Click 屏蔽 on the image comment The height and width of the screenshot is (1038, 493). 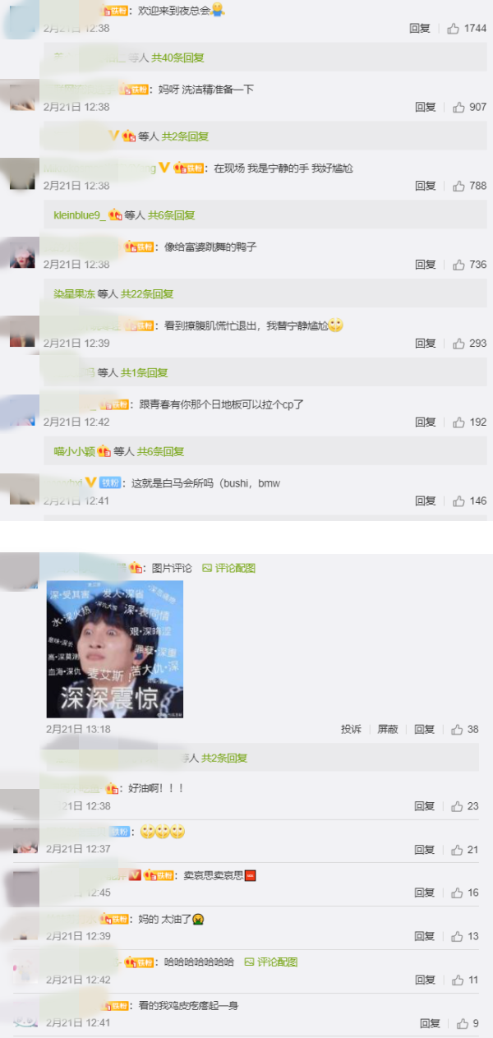click(388, 729)
